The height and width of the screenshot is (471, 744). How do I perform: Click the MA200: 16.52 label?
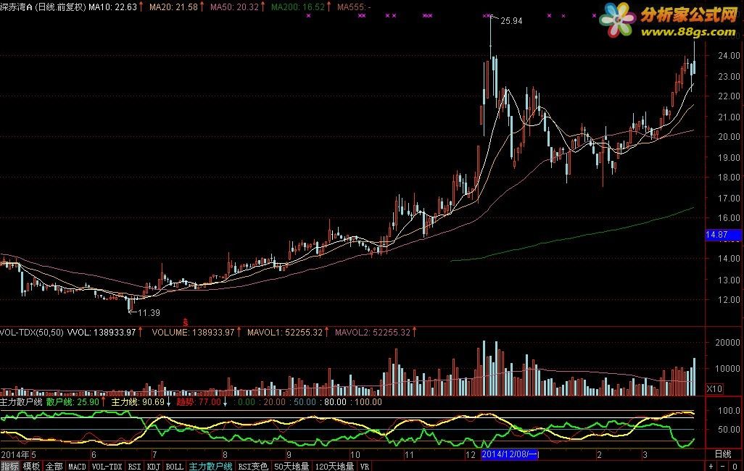(297, 7)
